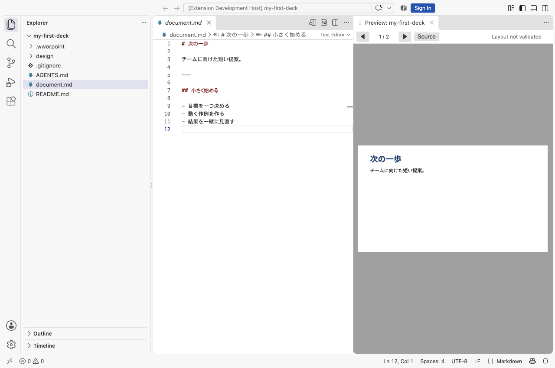This screenshot has width=555, height=368.
Task: Open the notifications bell
Action: 545,361
